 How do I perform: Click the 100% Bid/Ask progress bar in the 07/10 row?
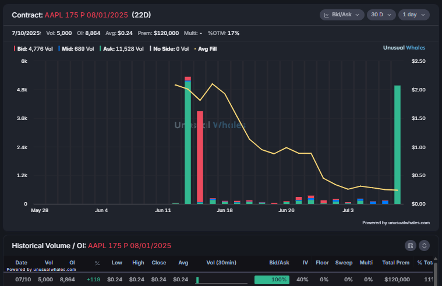[272, 280]
